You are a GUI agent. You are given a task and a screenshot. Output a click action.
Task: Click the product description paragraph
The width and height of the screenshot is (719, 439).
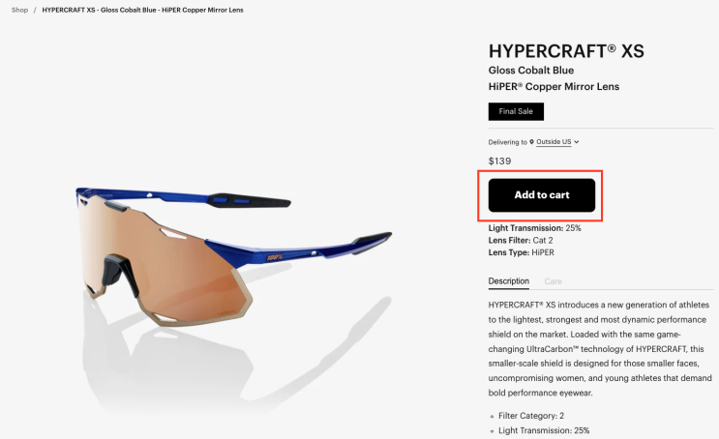click(x=600, y=349)
